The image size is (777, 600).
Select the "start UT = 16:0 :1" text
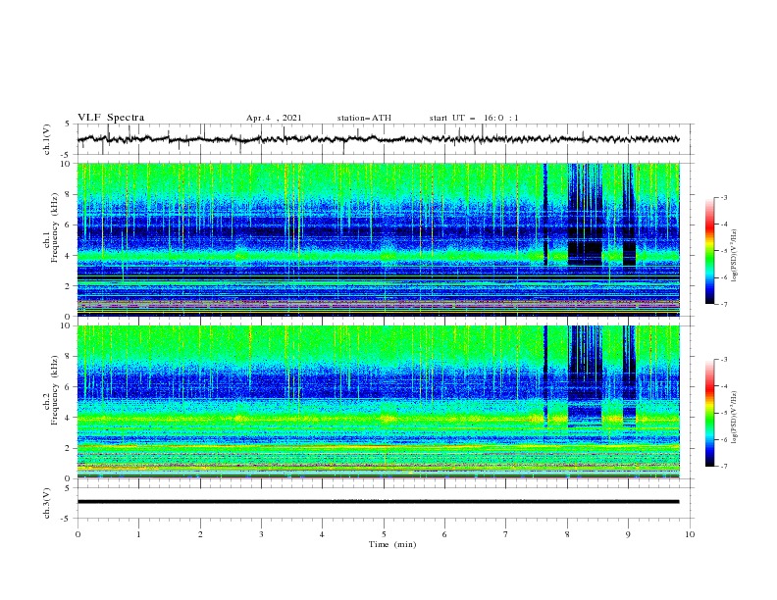pos(474,118)
